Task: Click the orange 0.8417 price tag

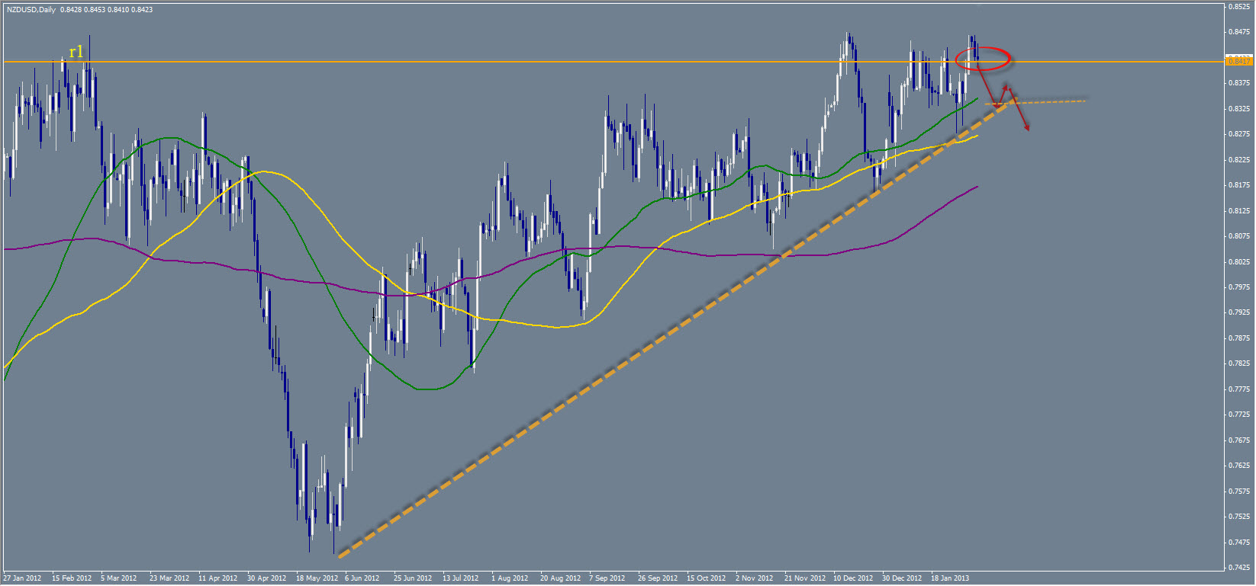Action: (1239, 61)
